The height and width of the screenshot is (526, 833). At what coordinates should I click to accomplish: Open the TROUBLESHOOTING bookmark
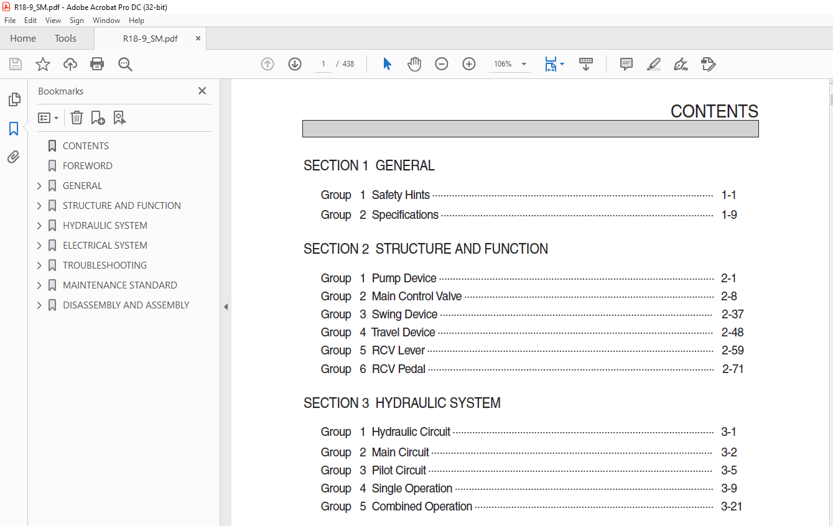(x=105, y=265)
